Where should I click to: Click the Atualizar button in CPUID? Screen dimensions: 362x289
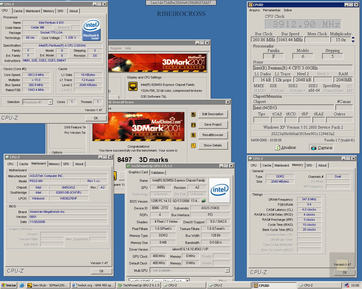286,148
